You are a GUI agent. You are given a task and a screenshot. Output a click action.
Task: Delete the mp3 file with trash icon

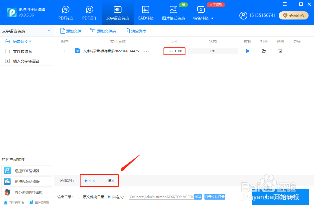[x=280, y=51]
